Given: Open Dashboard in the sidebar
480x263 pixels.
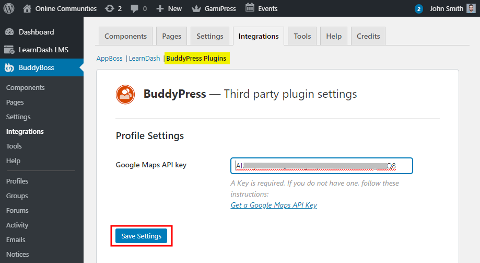Looking at the screenshot, I should (x=36, y=32).
